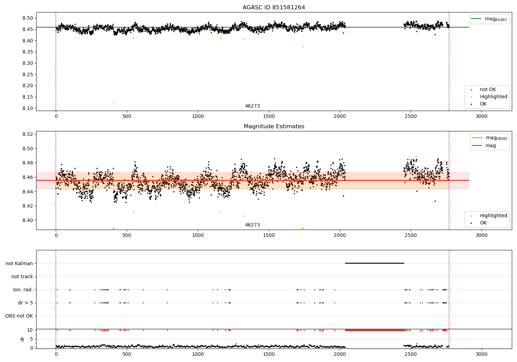
Task: Click the 46273 label in the top plot
Action: 252,106
